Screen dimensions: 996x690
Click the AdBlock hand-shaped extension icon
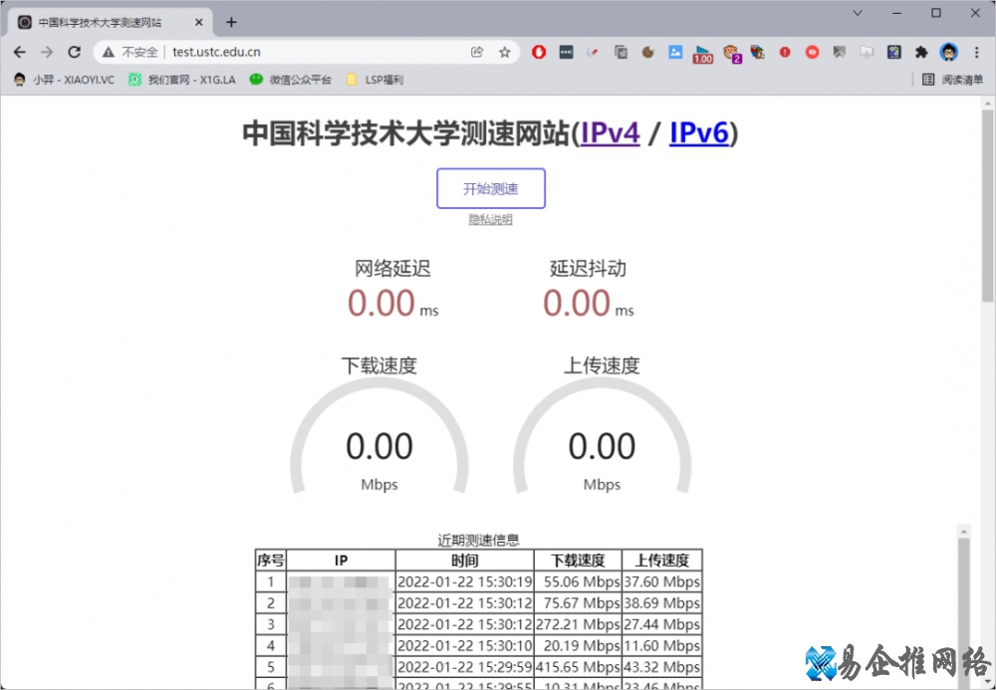538,52
